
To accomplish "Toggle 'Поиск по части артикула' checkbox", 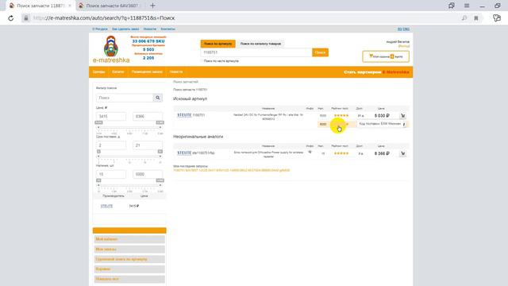I will [x=202, y=61].
